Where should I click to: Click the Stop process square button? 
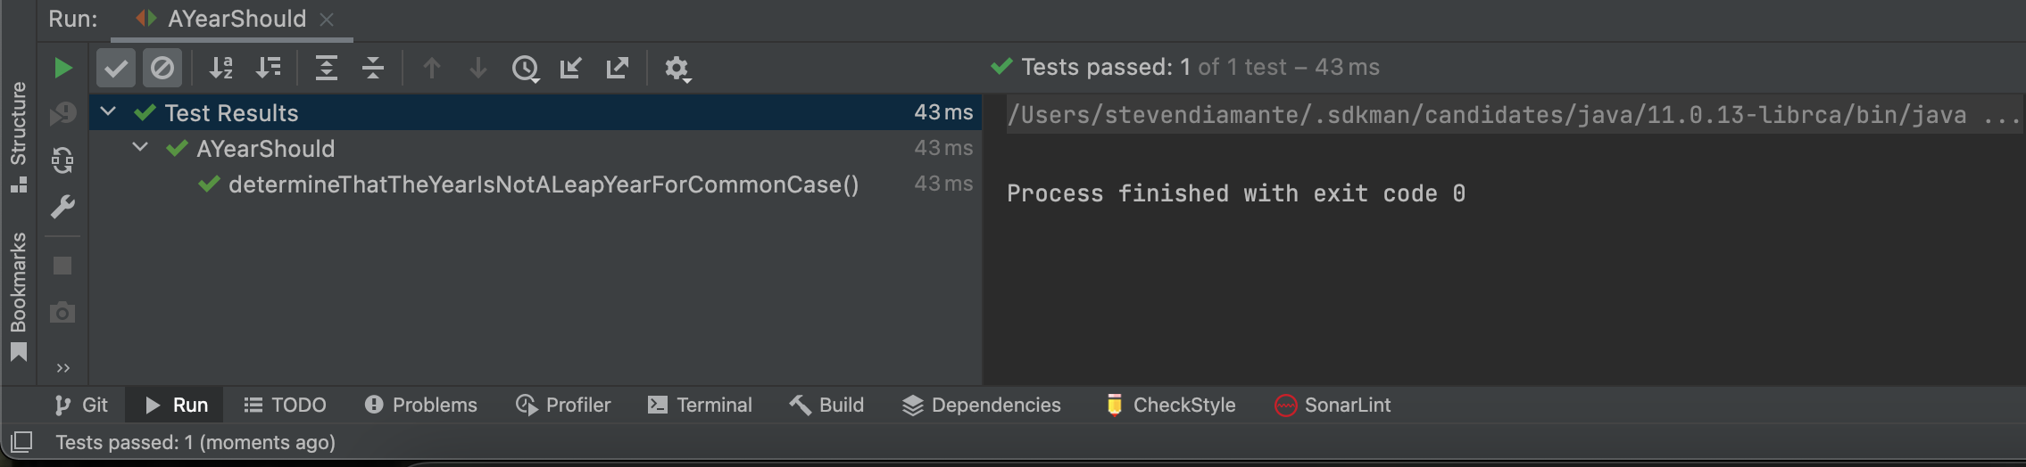(x=62, y=266)
